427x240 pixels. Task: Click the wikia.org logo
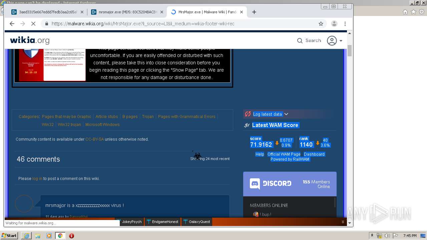coord(30,40)
